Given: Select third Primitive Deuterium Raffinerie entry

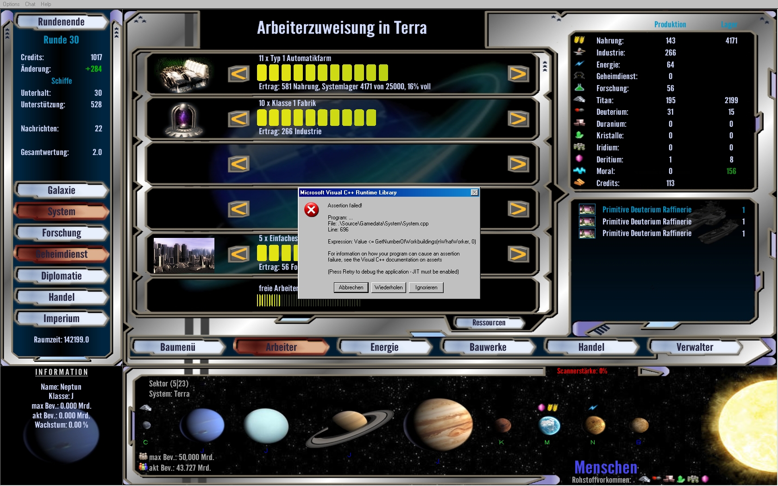Looking at the screenshot, I should coord(662,233).
